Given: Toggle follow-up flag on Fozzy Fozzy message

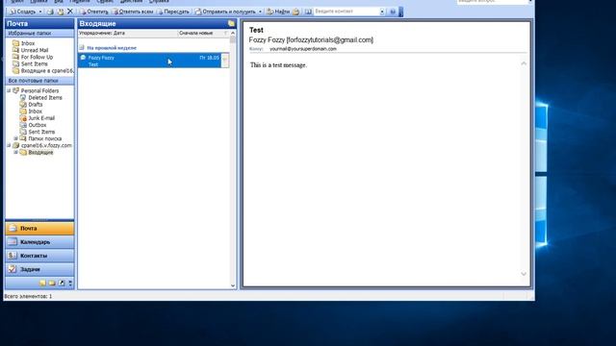Looking at the screenshot, I should (225, 61).
